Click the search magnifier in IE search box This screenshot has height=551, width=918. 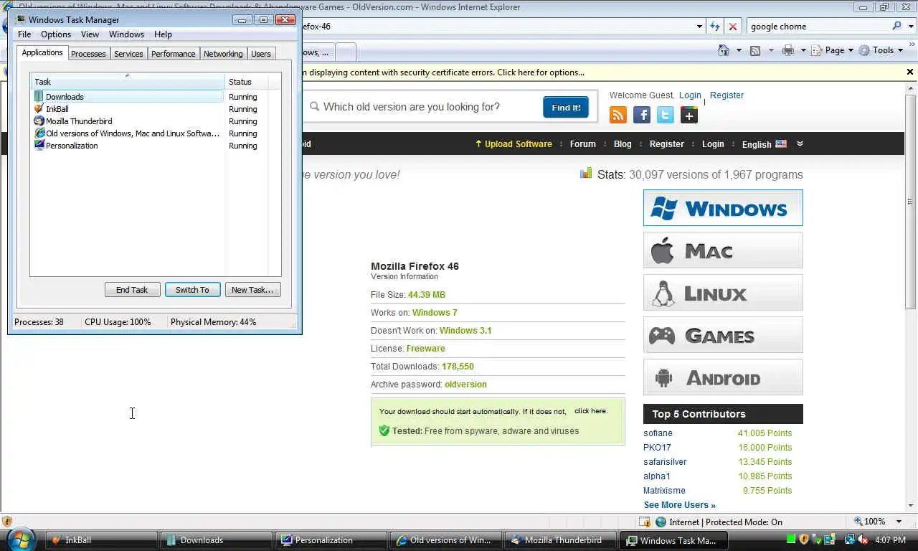(896, 26)
